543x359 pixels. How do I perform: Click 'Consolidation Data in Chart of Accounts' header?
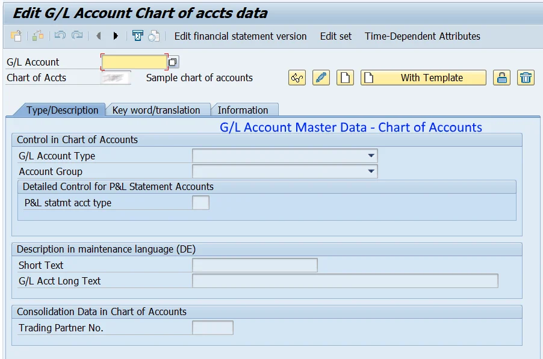(102, 311)
